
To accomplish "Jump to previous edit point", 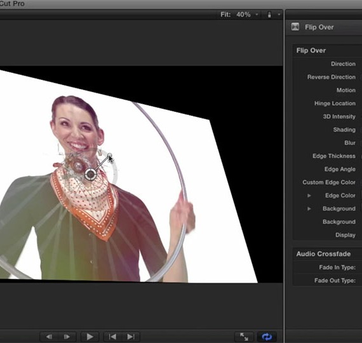I will pyautogui.click(x=112, y=337).
